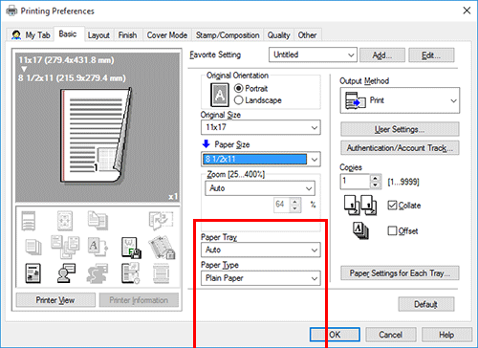Image resolution: width=478 pixels, height=348 pixels.
Task: Click the grayed four-arrows page centering icon
Action: click(x=65, y=221)
